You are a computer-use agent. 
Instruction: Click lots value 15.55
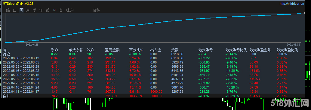pos(55,79)
